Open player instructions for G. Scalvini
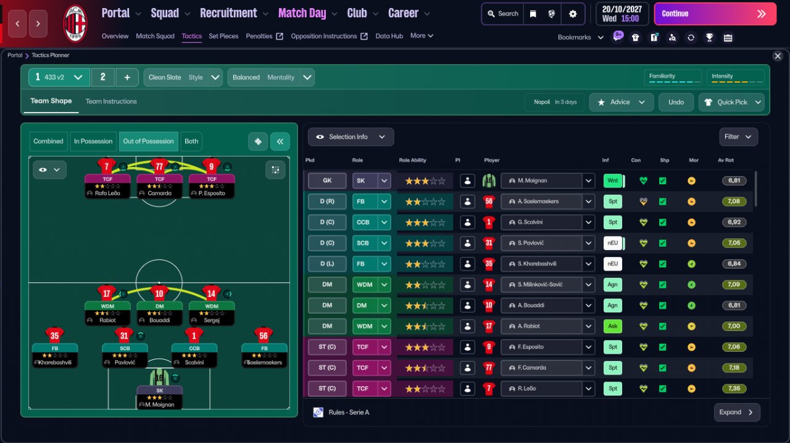790x443 pixels. pos(467,222)
